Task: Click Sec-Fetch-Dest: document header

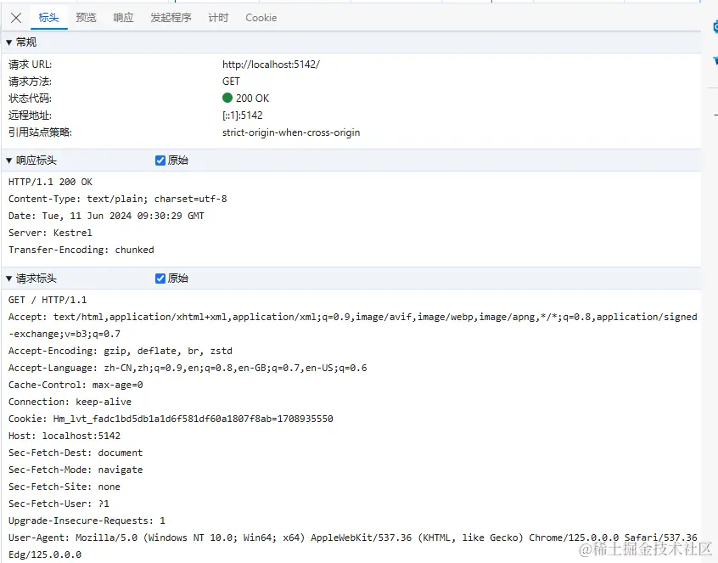Action: point(76,453)
